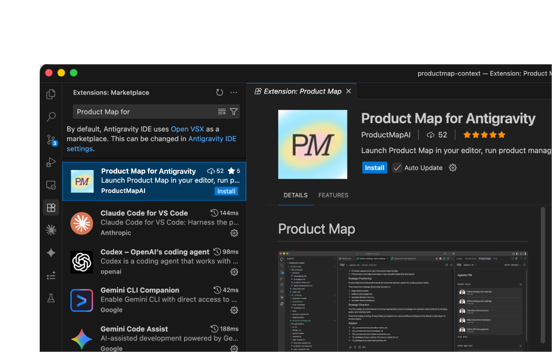Open the Run and Debug view
This screenshot has height=352, width=552.
[x=51, y=162]
